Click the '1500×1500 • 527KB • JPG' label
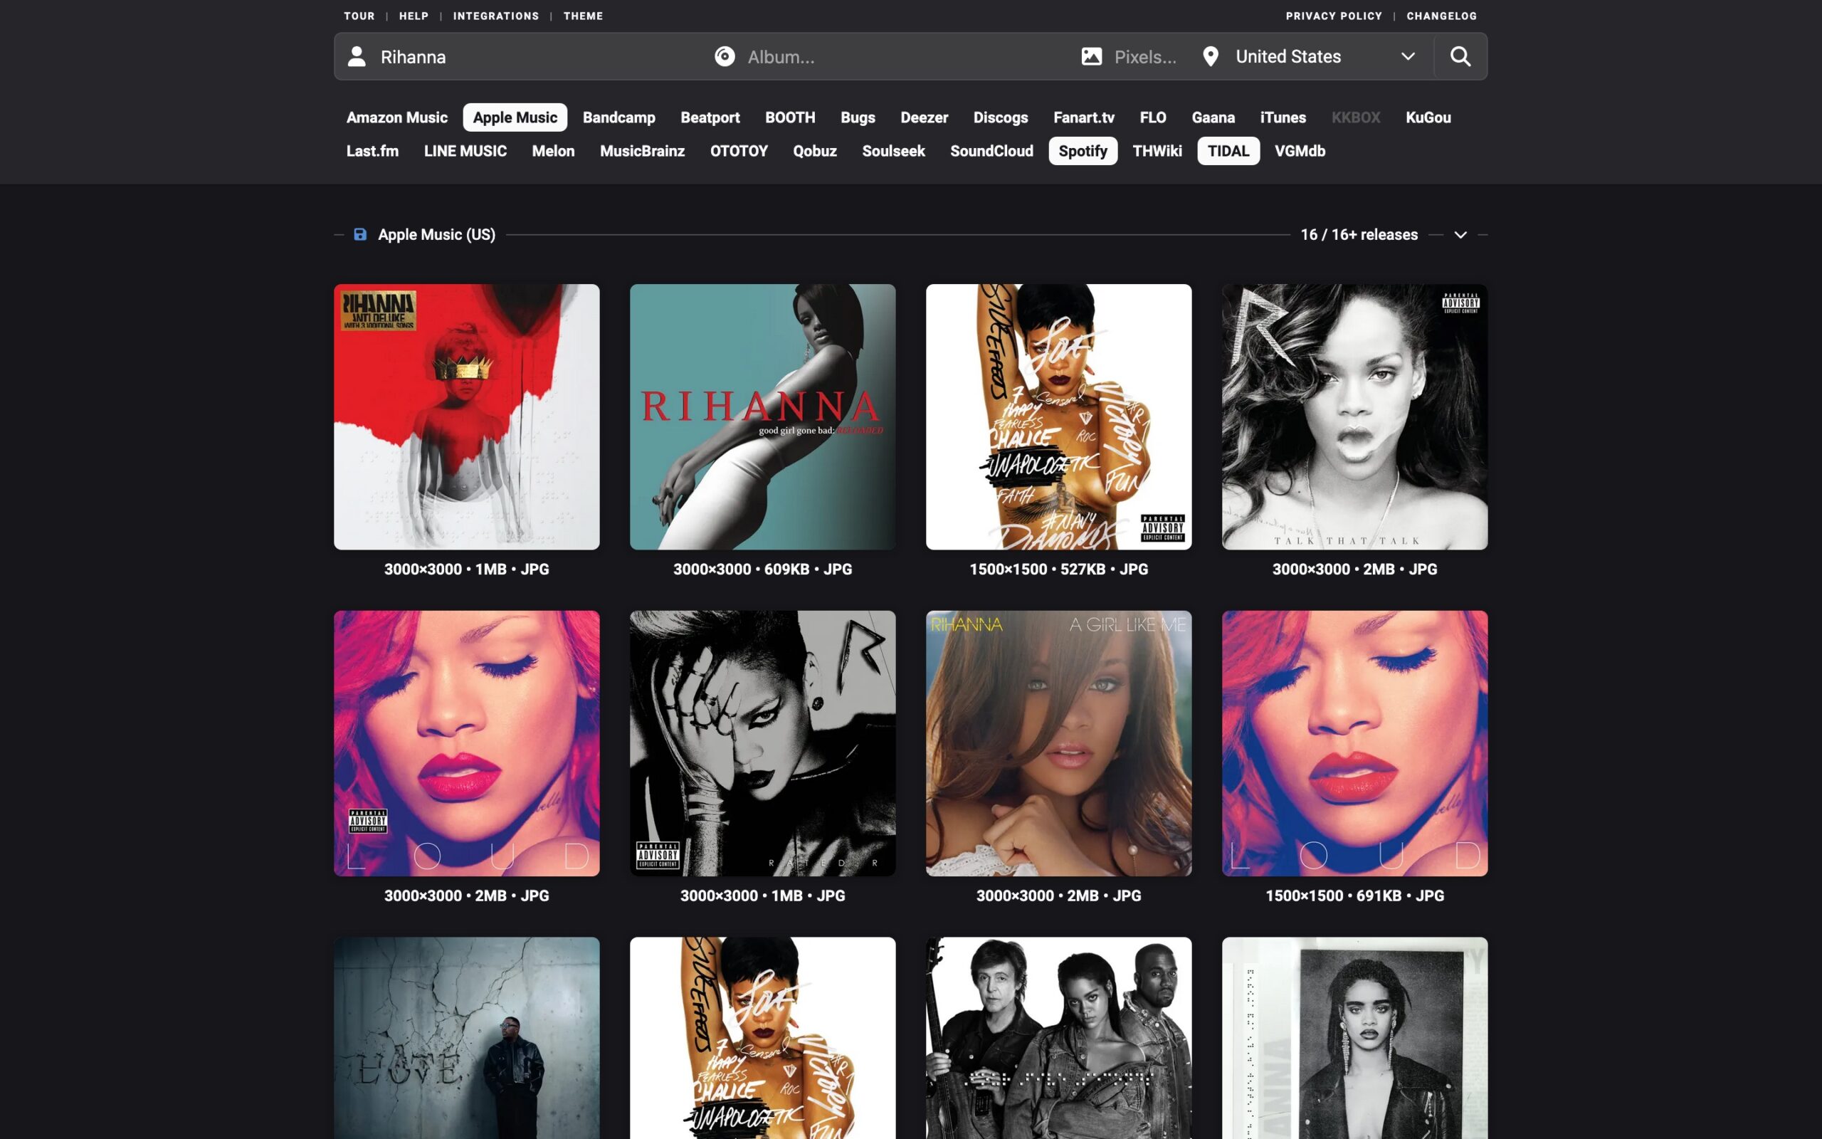The width and height of the screenshot is (1822, 1139). [1058, 569]
